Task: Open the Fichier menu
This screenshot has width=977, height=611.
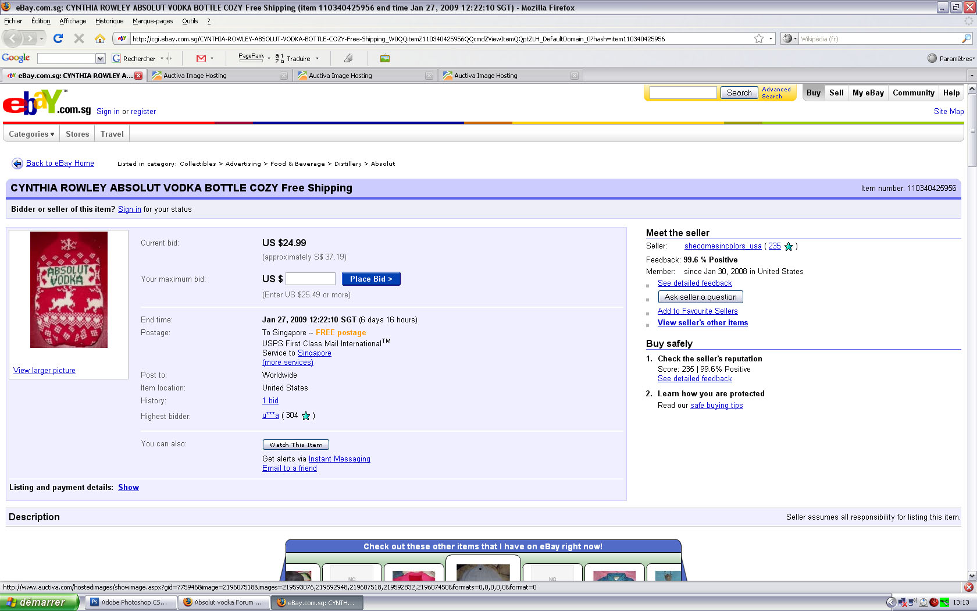Action: click(x=13, y=21)
